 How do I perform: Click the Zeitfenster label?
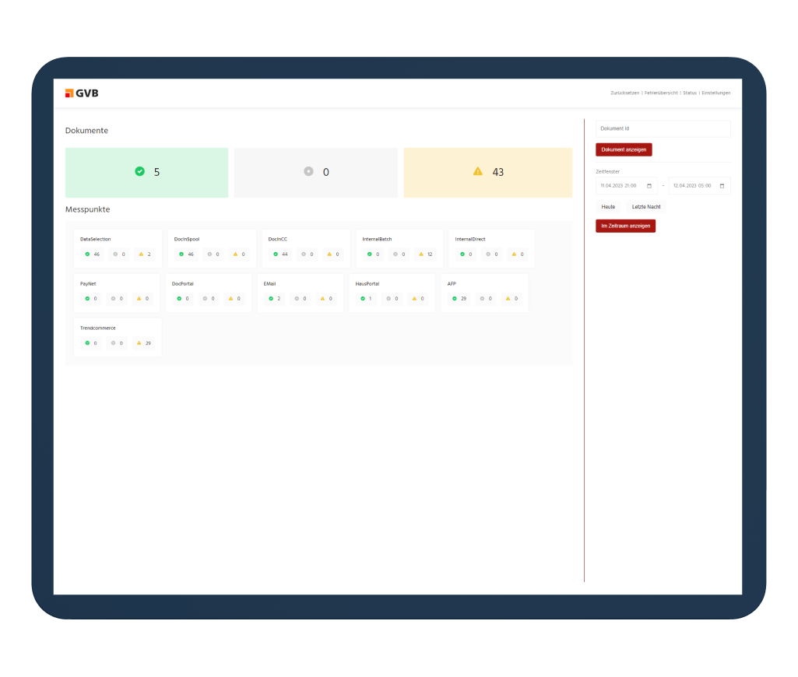608,172
